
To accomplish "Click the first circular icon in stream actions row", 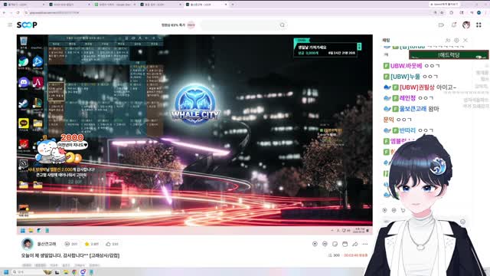I will [315, 244].
